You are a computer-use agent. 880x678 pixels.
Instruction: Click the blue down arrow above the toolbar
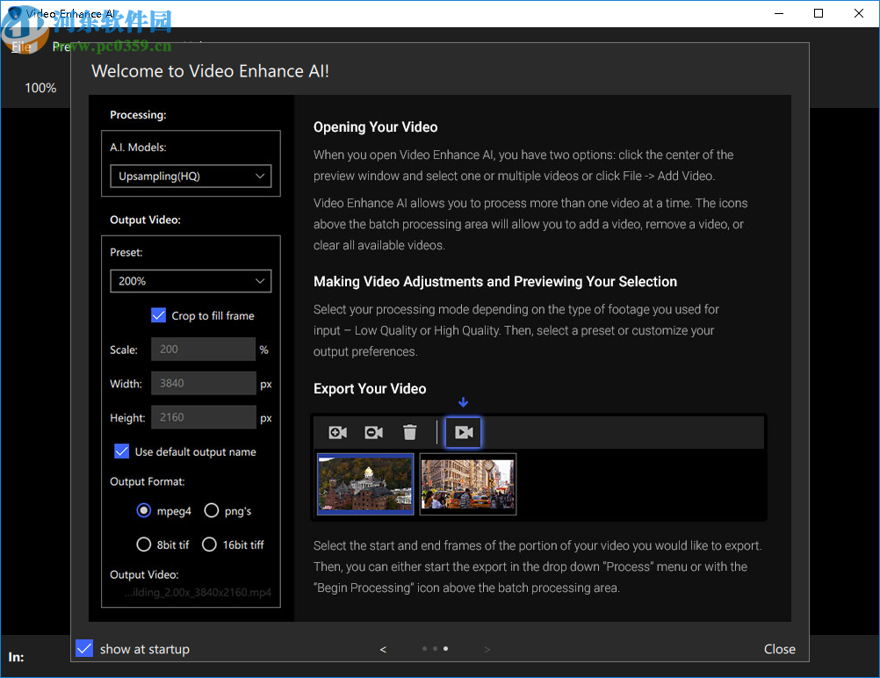click(463, 402)
